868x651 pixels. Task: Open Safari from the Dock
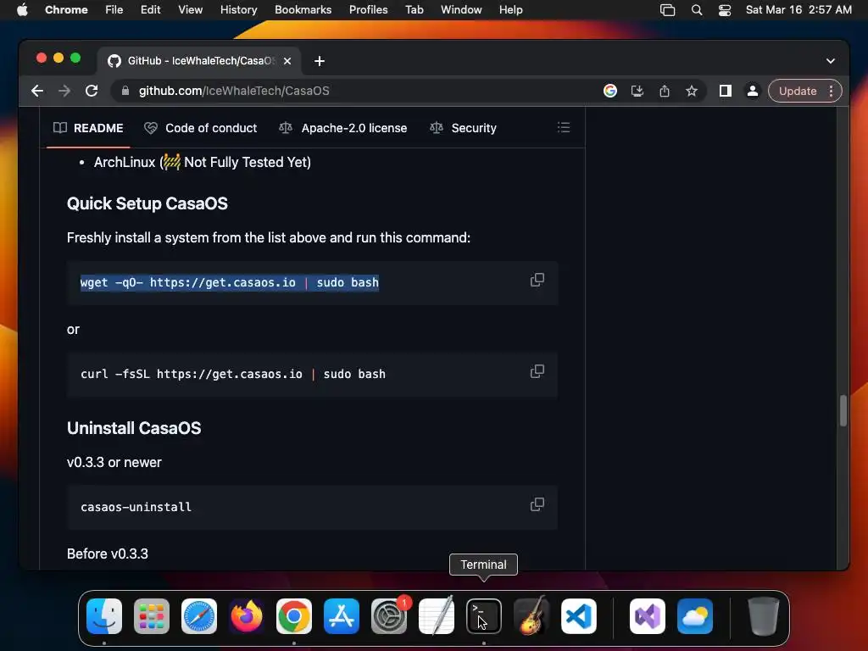[199, 616]
